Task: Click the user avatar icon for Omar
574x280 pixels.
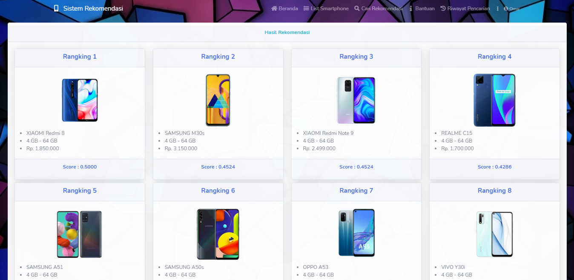Action: tap(506, 9)
